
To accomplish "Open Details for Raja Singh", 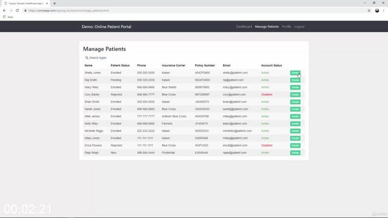I will pos(295,153).
